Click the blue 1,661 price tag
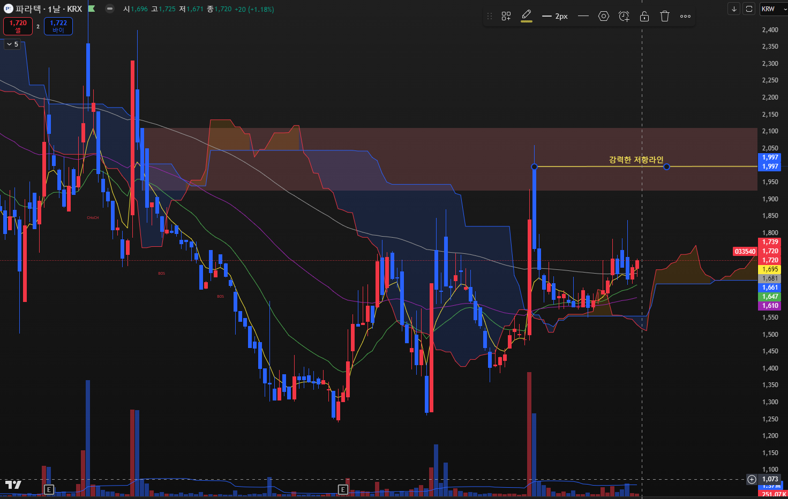The width and height of the screenshot is (788, 499). tap(770, 288)
